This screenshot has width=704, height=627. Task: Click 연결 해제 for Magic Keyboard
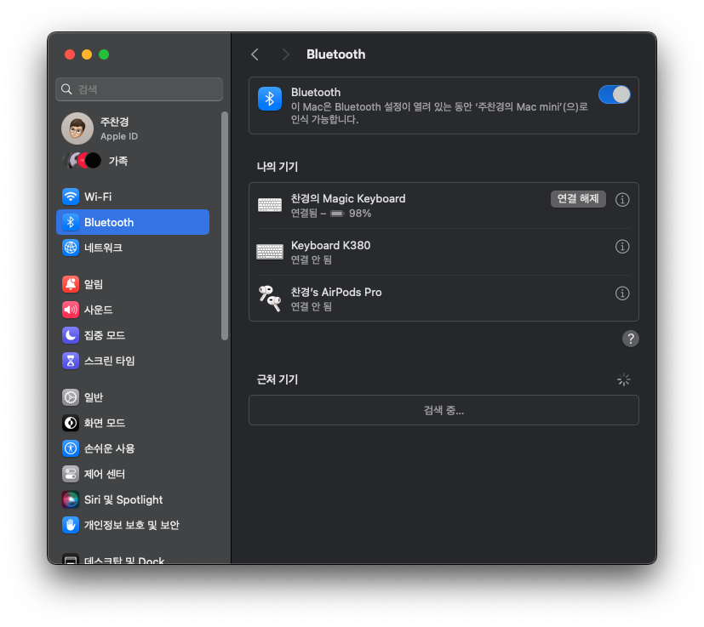[578, 199]
